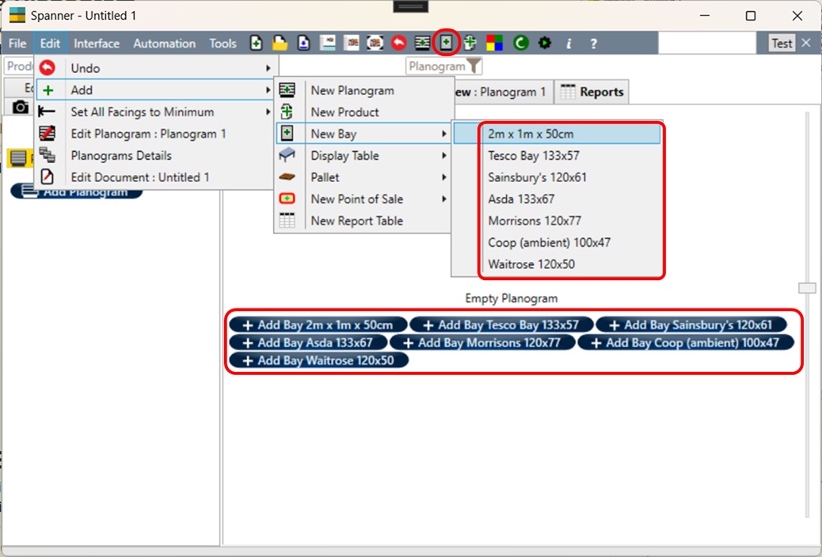Click the Planogram filter funnel icon
The image size is (822, 557).
pos(473,66)
